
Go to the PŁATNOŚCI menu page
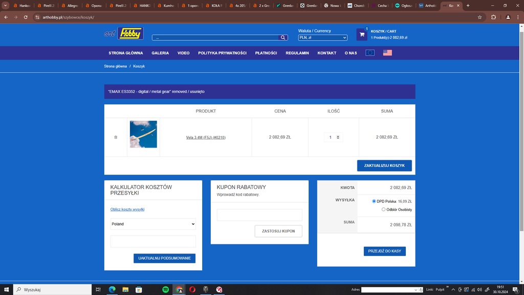point(266,53)
